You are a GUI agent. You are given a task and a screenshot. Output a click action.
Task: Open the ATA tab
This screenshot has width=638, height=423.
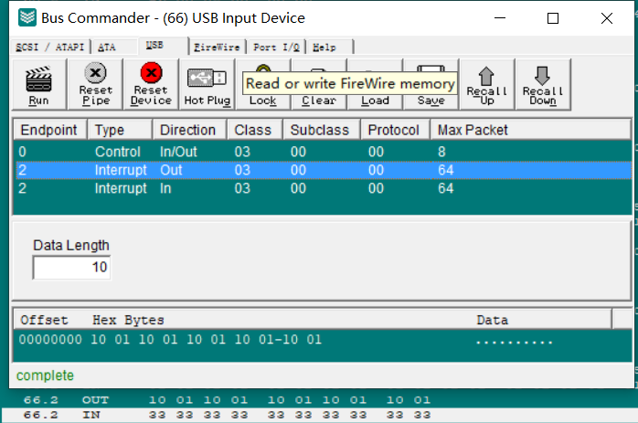[107, 47]
